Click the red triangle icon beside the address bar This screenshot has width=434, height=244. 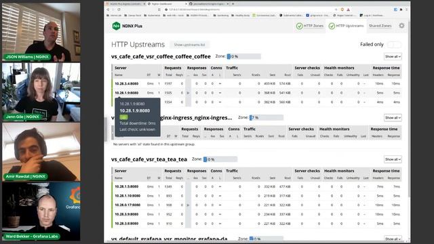tap(348, 9)
